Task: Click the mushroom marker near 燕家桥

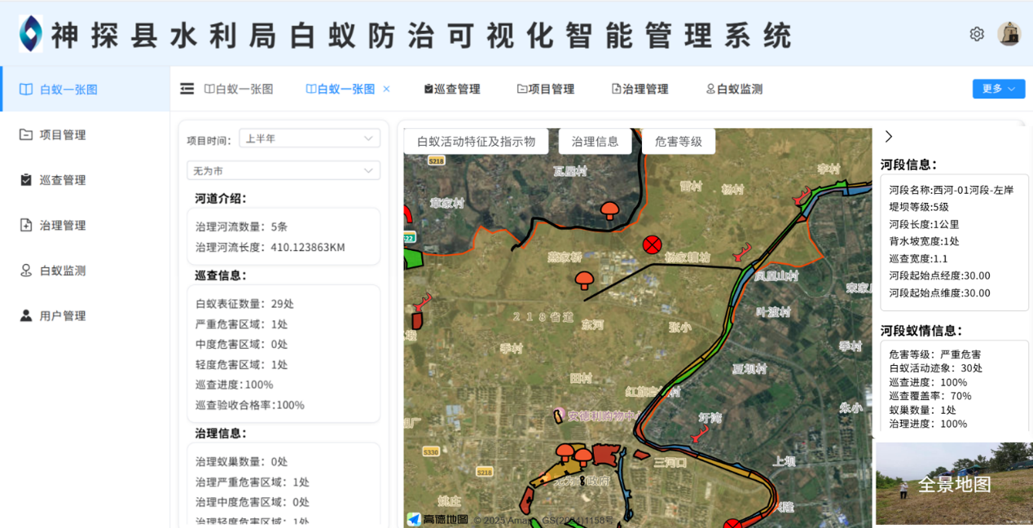Action: click(584, 280)
